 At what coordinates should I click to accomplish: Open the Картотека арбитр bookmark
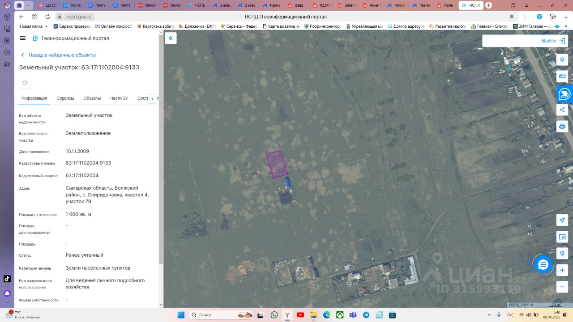pyautogui.click(x=156, y=26)
